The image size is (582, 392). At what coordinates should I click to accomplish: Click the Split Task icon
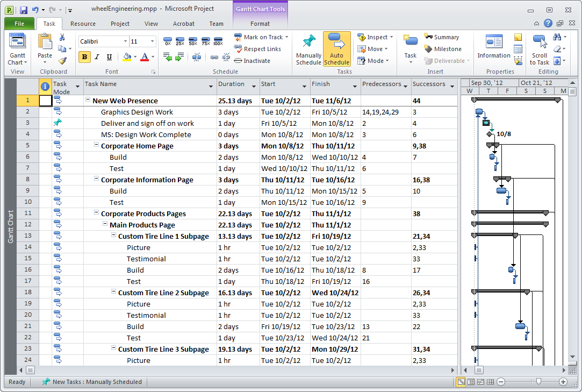coord(197,57)
